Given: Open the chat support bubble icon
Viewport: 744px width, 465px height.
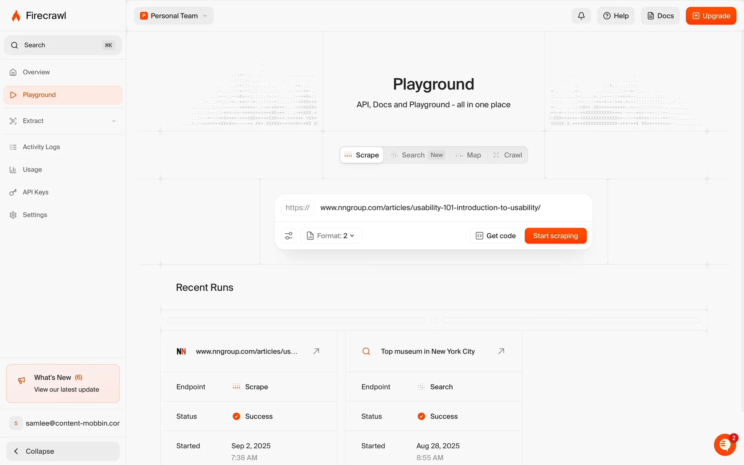Looking at the screenshot, I should click(x=725, y=445).
